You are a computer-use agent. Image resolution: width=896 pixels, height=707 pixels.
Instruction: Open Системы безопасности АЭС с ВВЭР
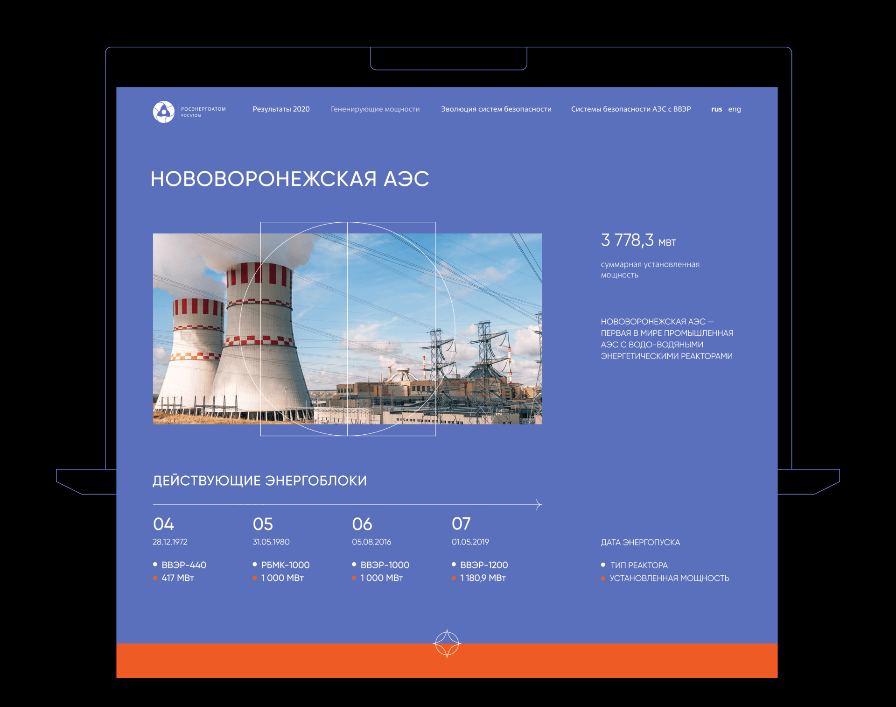pos(630,109)
